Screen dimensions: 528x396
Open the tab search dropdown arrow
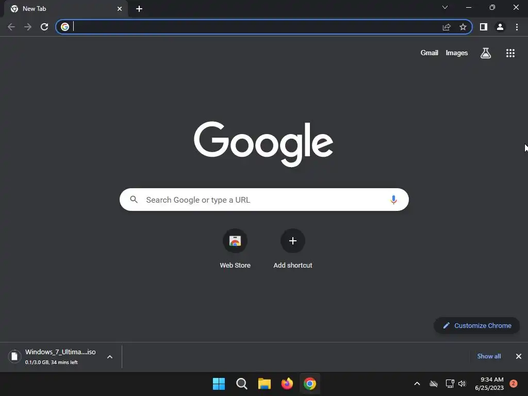[445, 7]
